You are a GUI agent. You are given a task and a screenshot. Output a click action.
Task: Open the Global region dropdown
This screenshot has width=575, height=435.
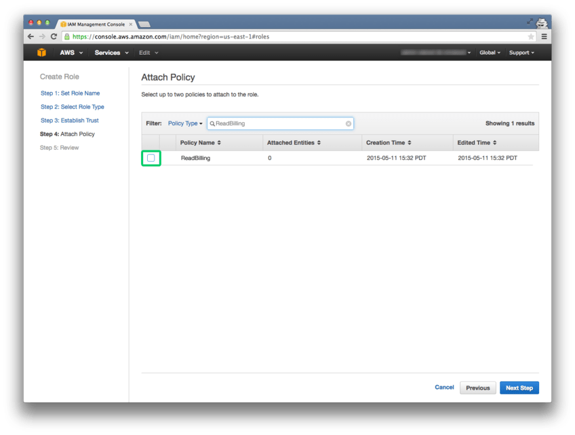[x=490, y=52]
